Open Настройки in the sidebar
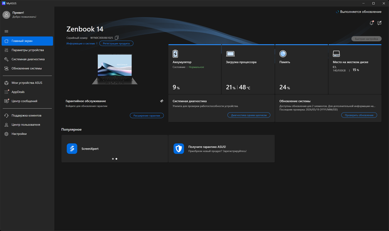The image size is (389, 231). [x=27, y=134]
